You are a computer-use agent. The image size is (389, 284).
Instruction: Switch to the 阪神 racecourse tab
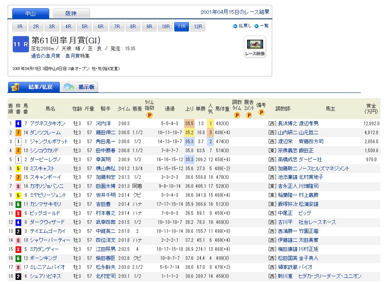point(71,14)
